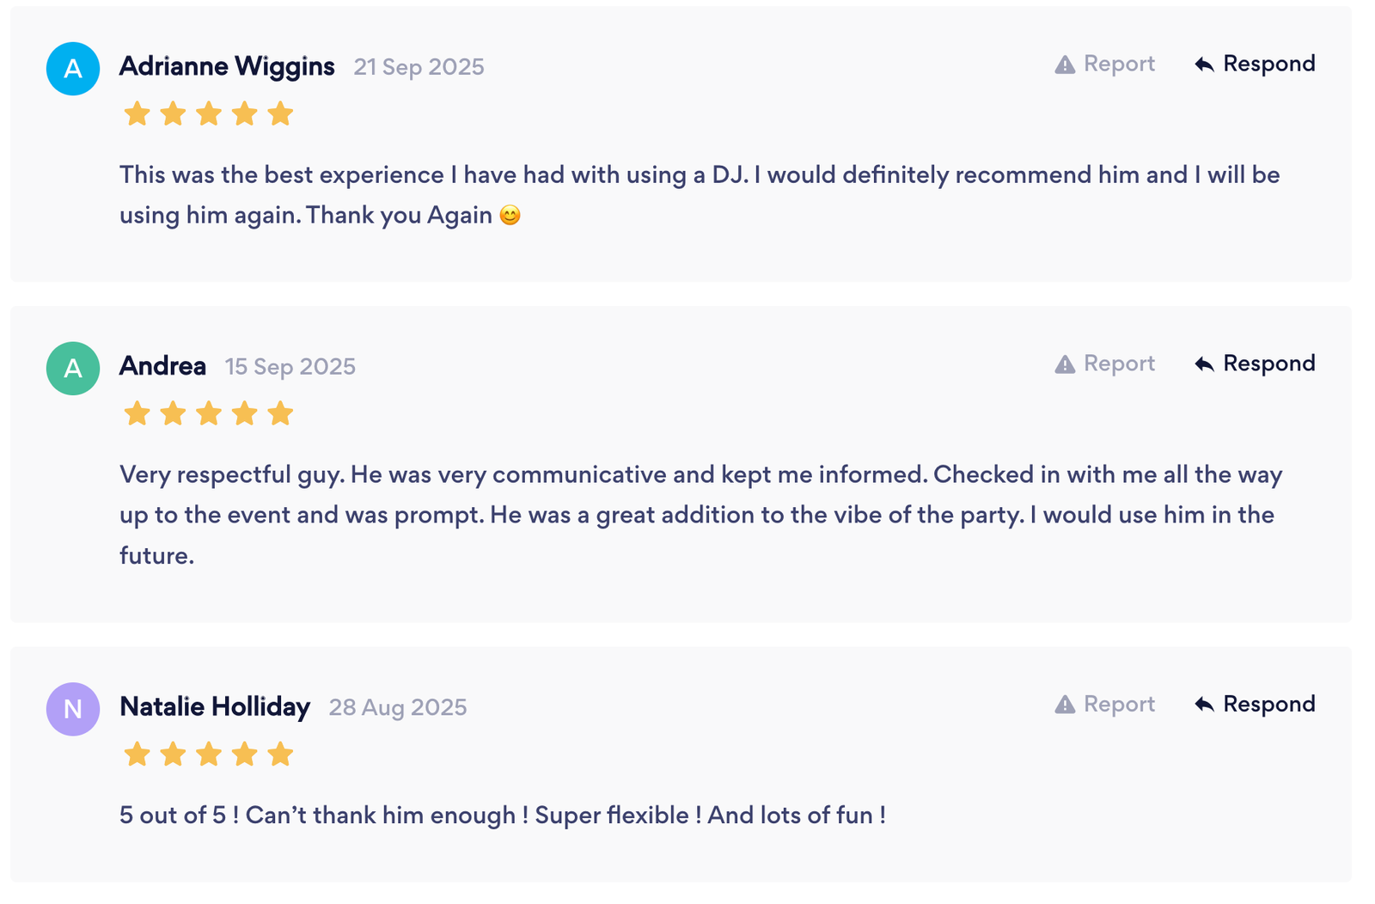Click the 21 Sep 2025 review date
The height and width of the screenshot is (904, 1375).
coord(419,67)
